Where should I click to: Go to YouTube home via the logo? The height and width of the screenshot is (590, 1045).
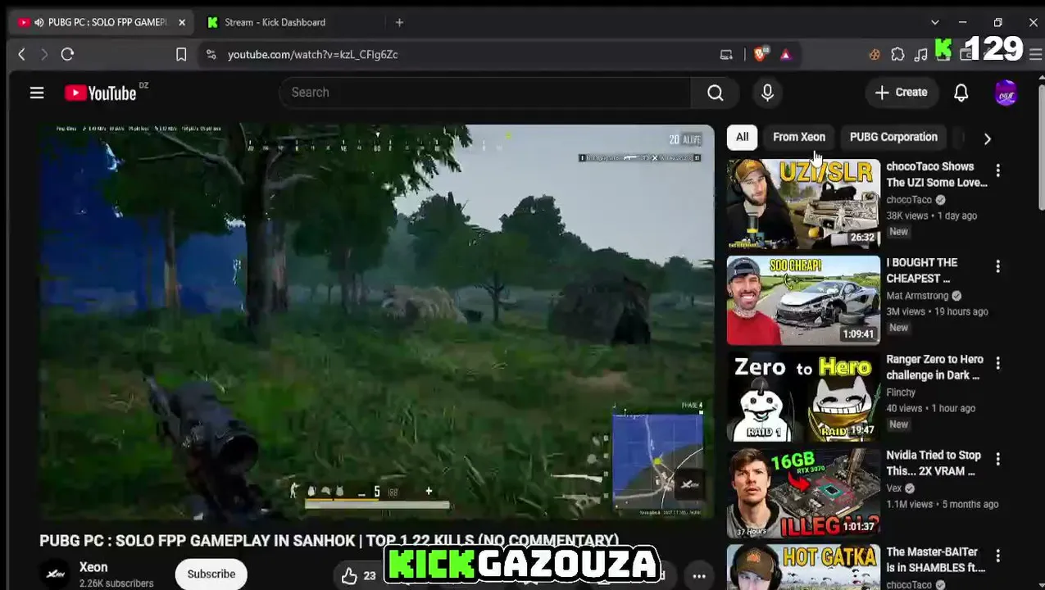(x=101, y=93)
